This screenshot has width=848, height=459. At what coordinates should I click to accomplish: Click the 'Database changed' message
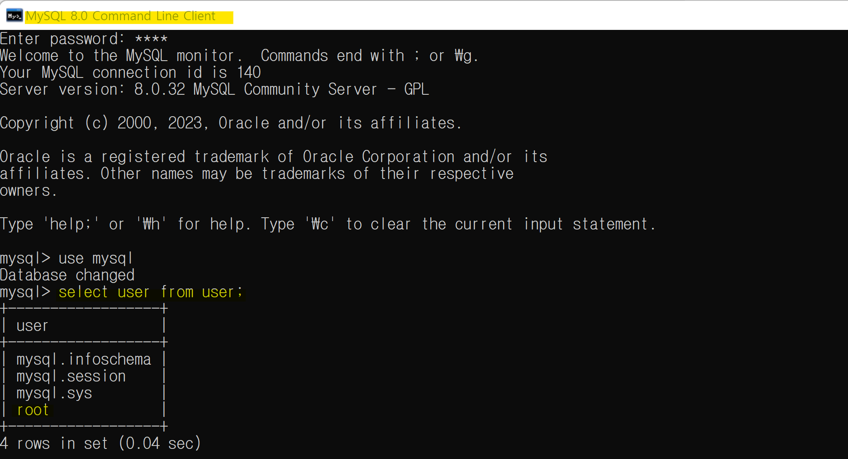tap(67, 275)
